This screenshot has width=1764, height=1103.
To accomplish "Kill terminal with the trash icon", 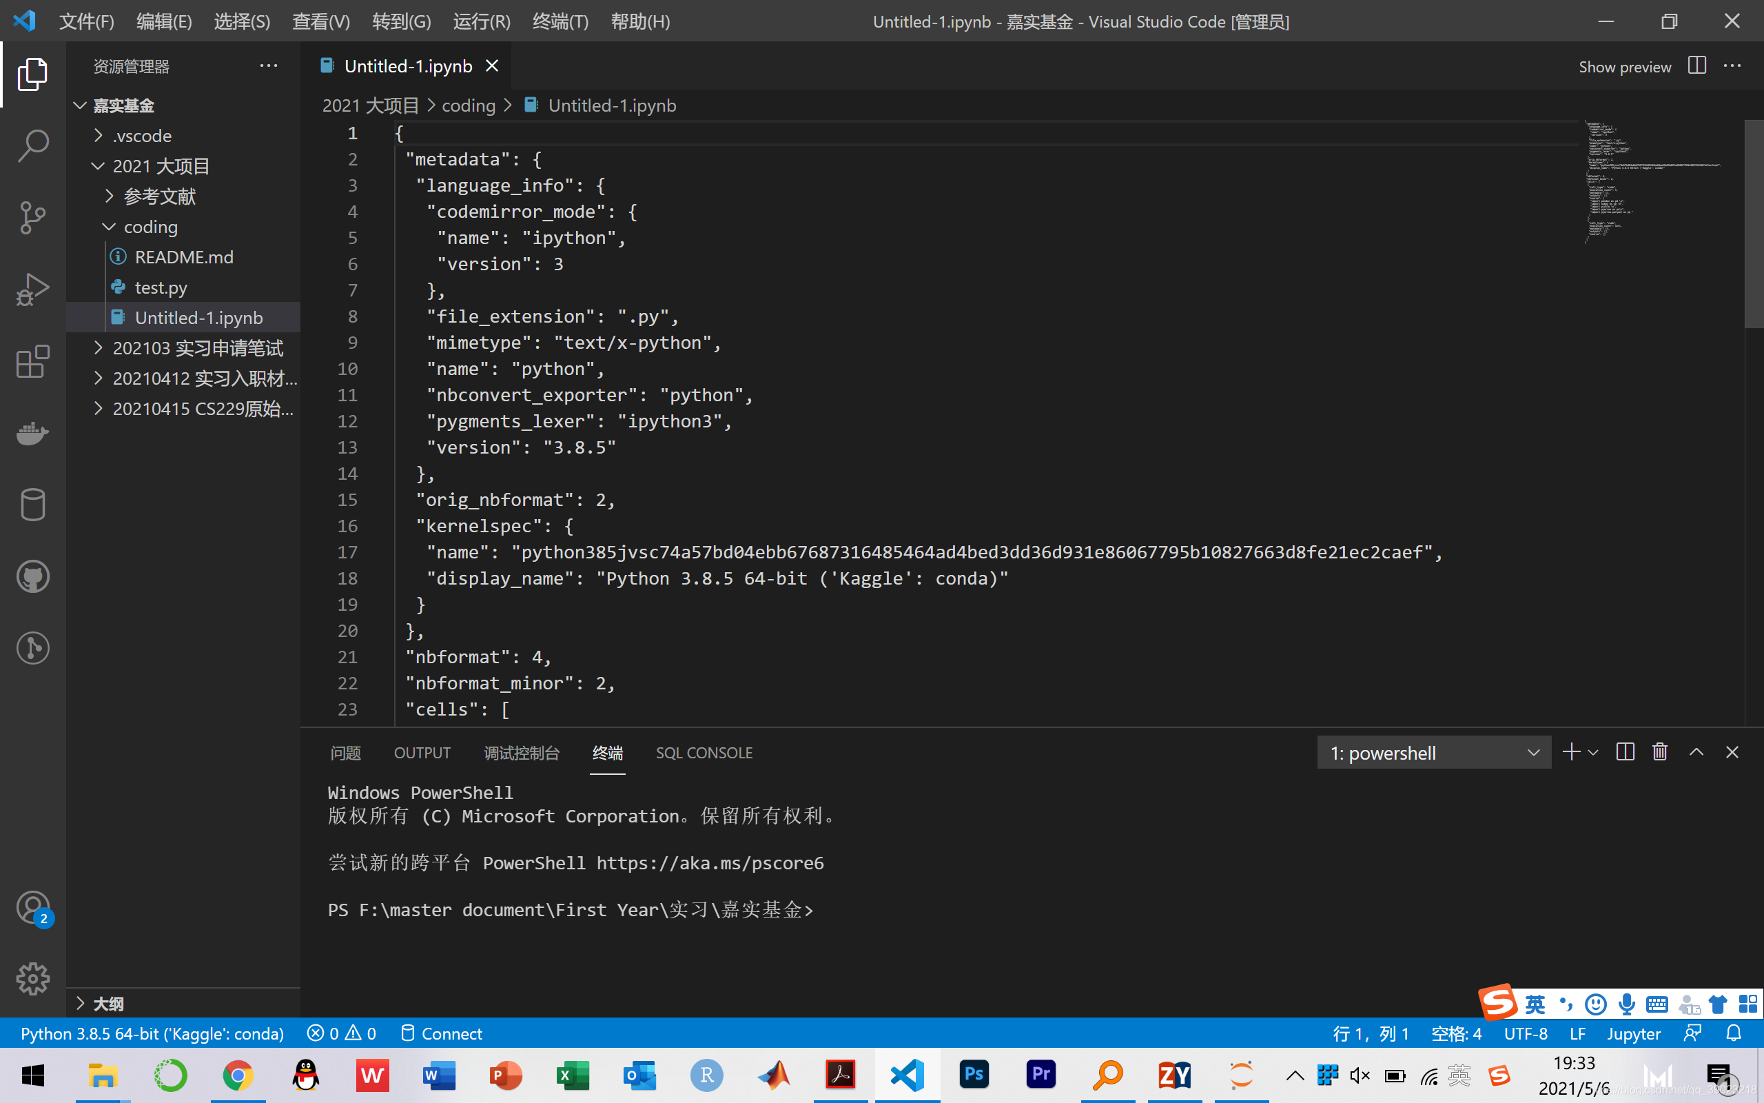I will pyautogui.click(x=1660, y=752).
